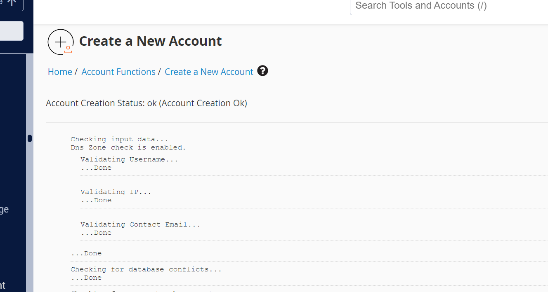This screenshot has width=548, height=292.
Task: Select the Create a New Account breadcrumb link
Action: click(209, 72)
